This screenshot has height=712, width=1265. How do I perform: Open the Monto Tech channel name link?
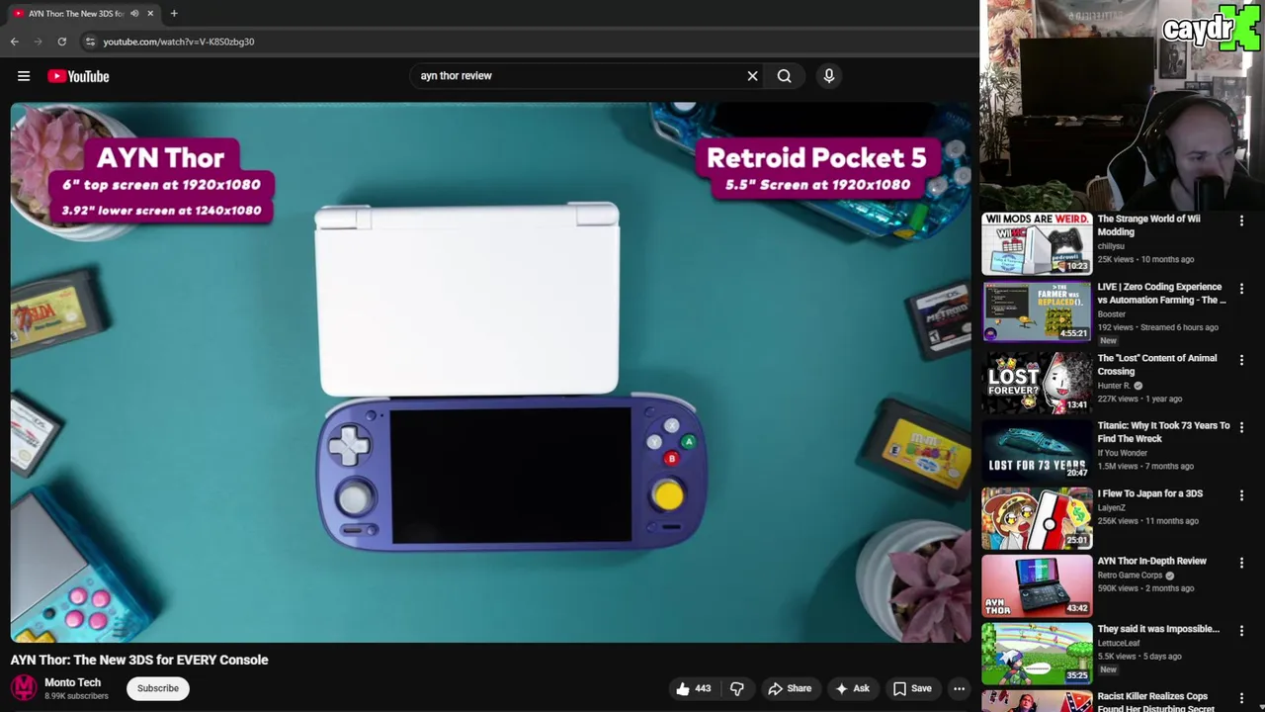pyautogui.click(x=72, y=682)
